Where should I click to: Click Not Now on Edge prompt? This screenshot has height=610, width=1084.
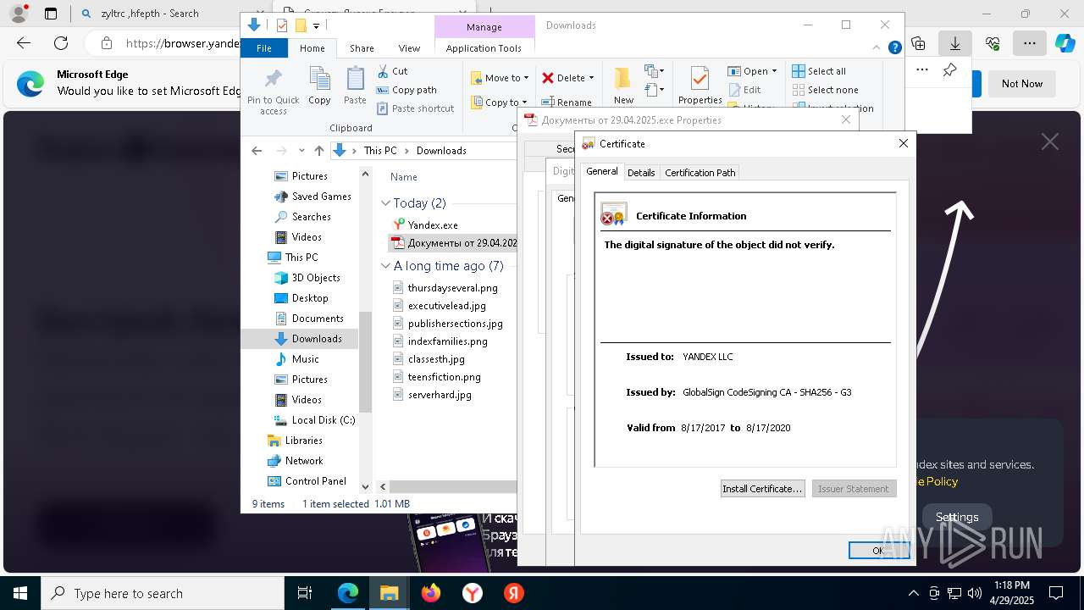(1021, 84)
